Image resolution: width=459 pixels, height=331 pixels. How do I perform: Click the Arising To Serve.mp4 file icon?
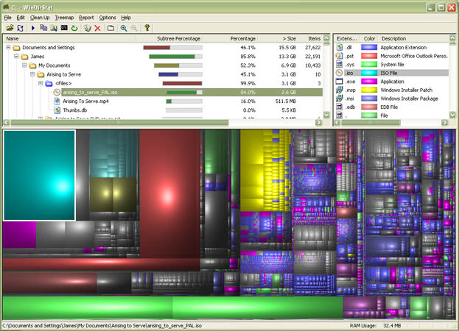[57, 101]
